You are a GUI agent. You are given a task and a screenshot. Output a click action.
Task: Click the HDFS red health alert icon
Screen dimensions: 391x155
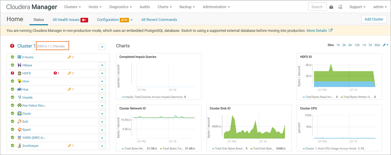click(55, 73)
